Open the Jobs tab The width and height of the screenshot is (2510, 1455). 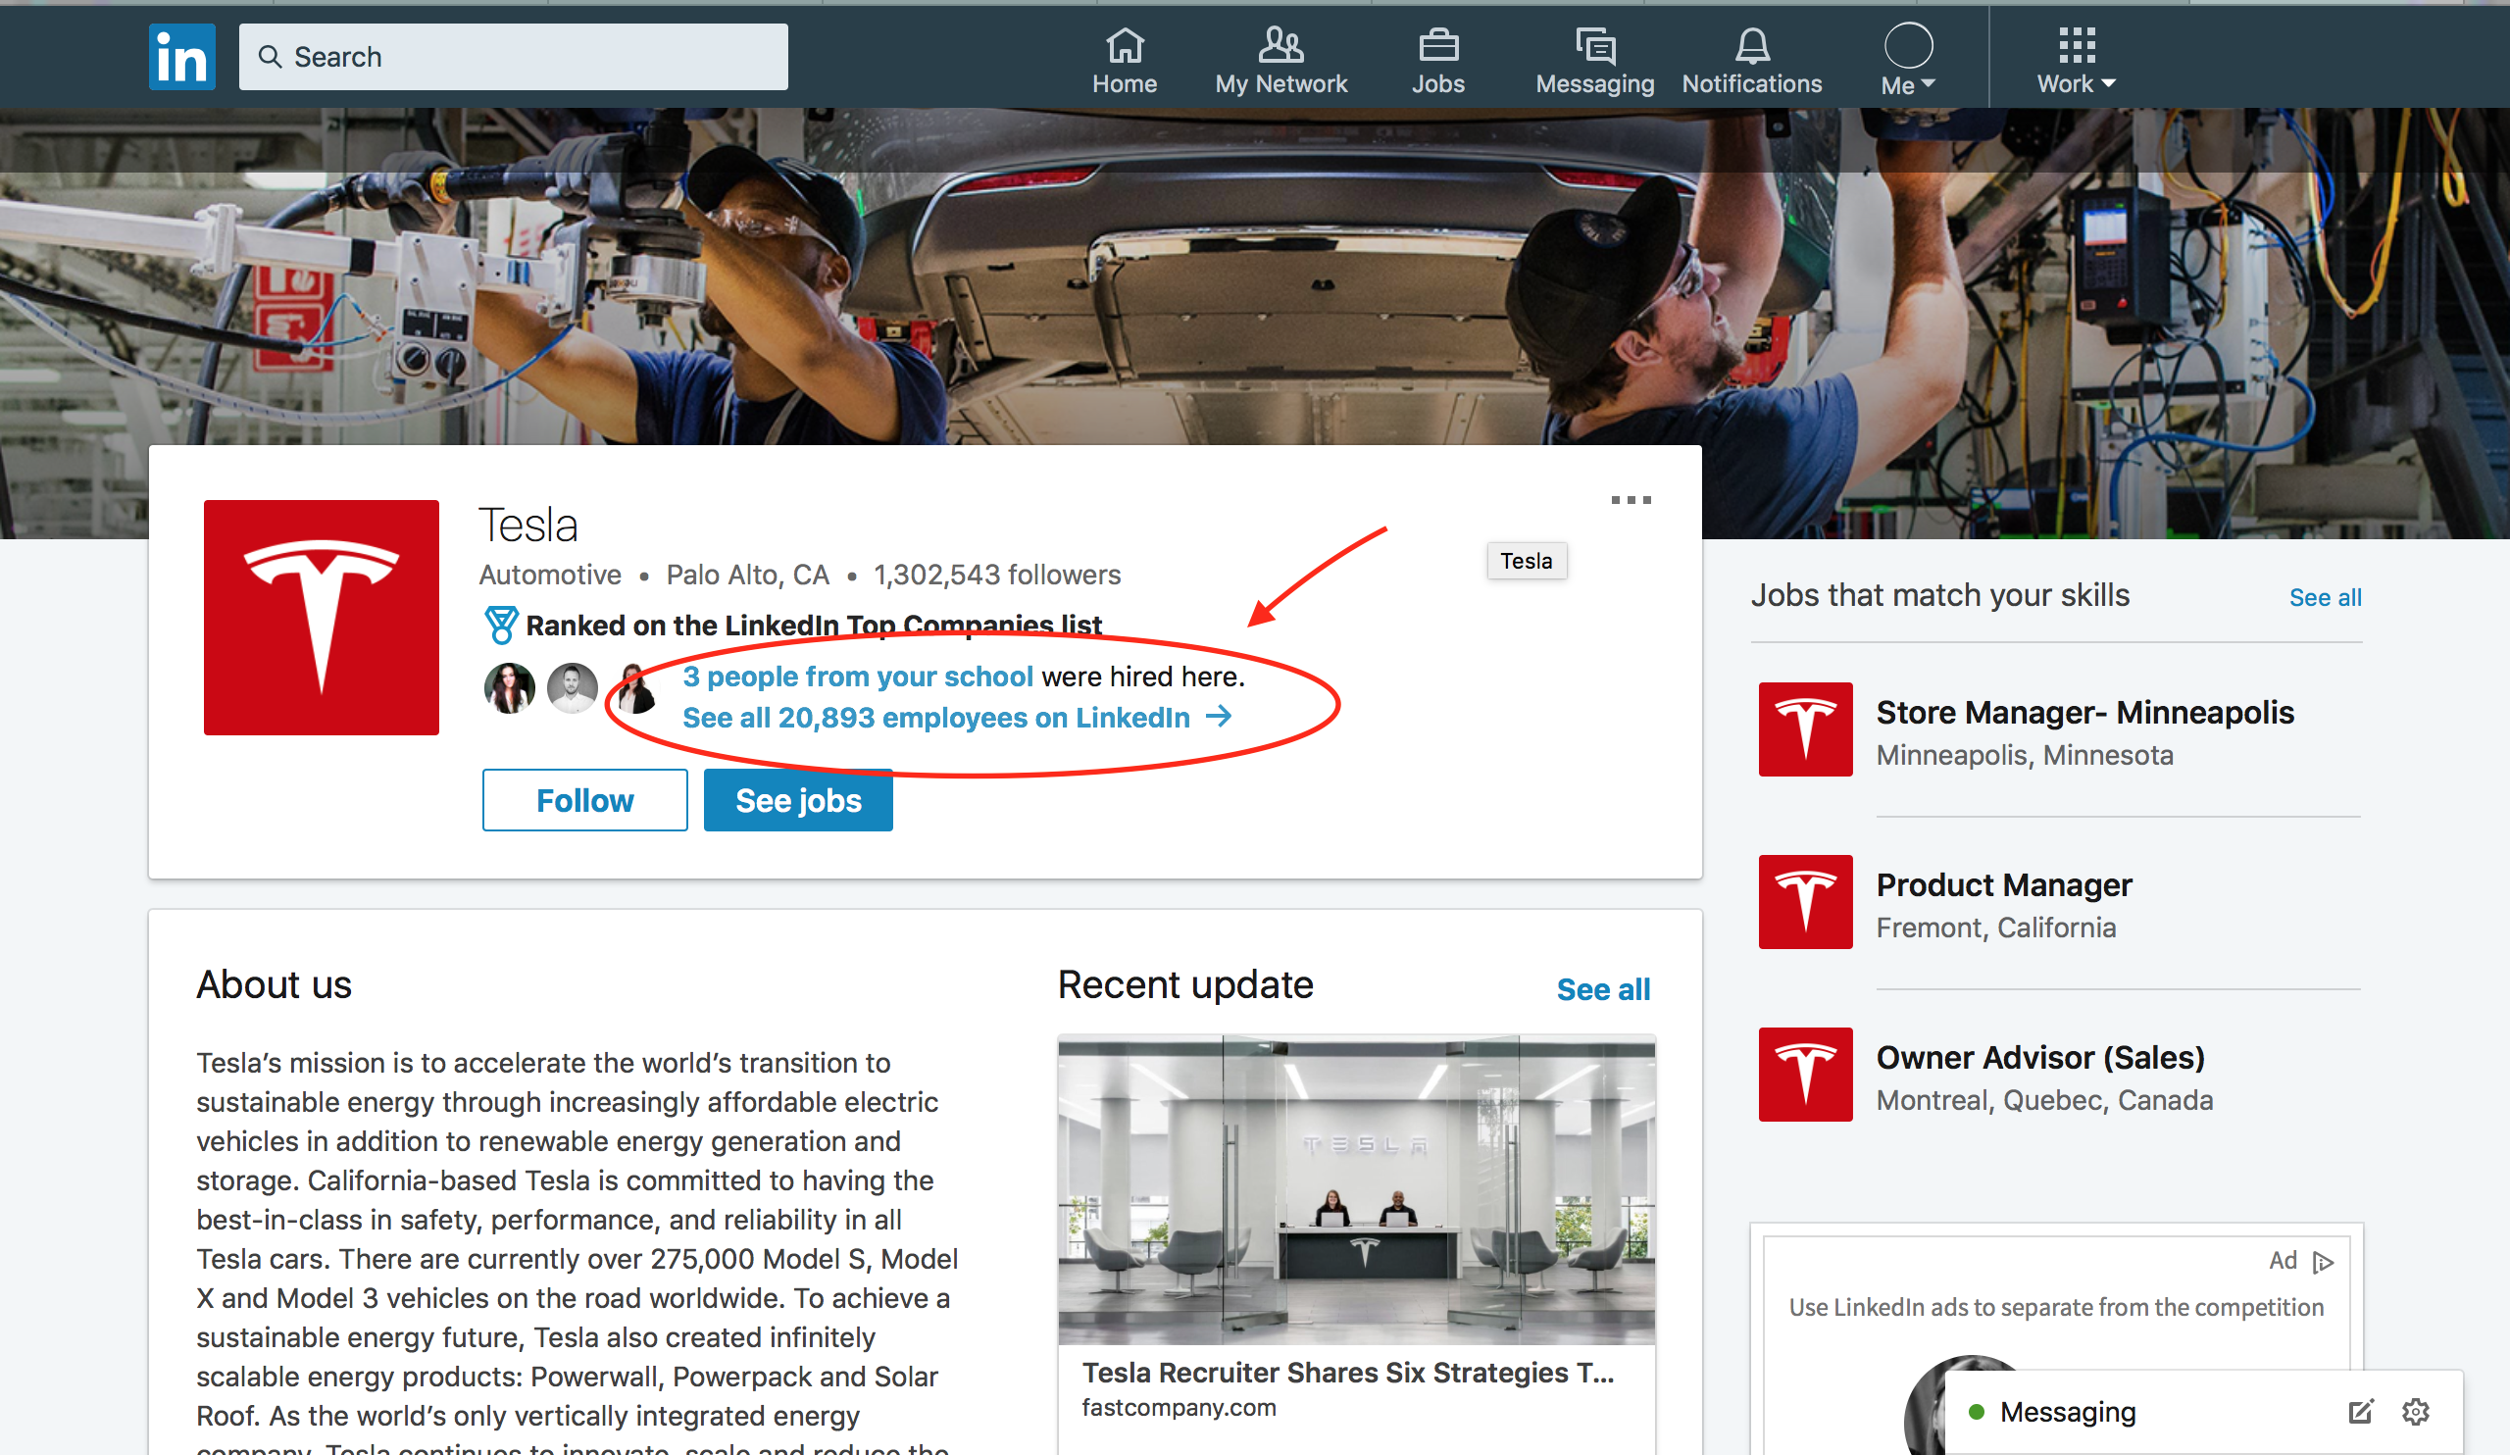pyautogui.click(x=1438, y=62)
